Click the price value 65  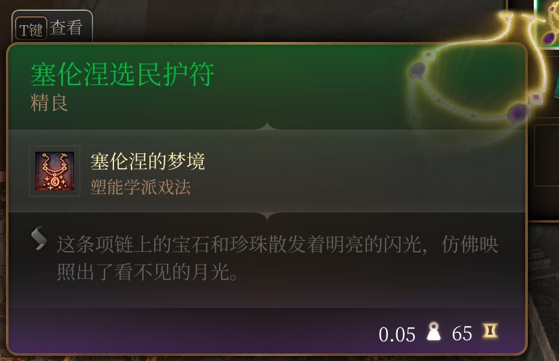click(462, 333)
